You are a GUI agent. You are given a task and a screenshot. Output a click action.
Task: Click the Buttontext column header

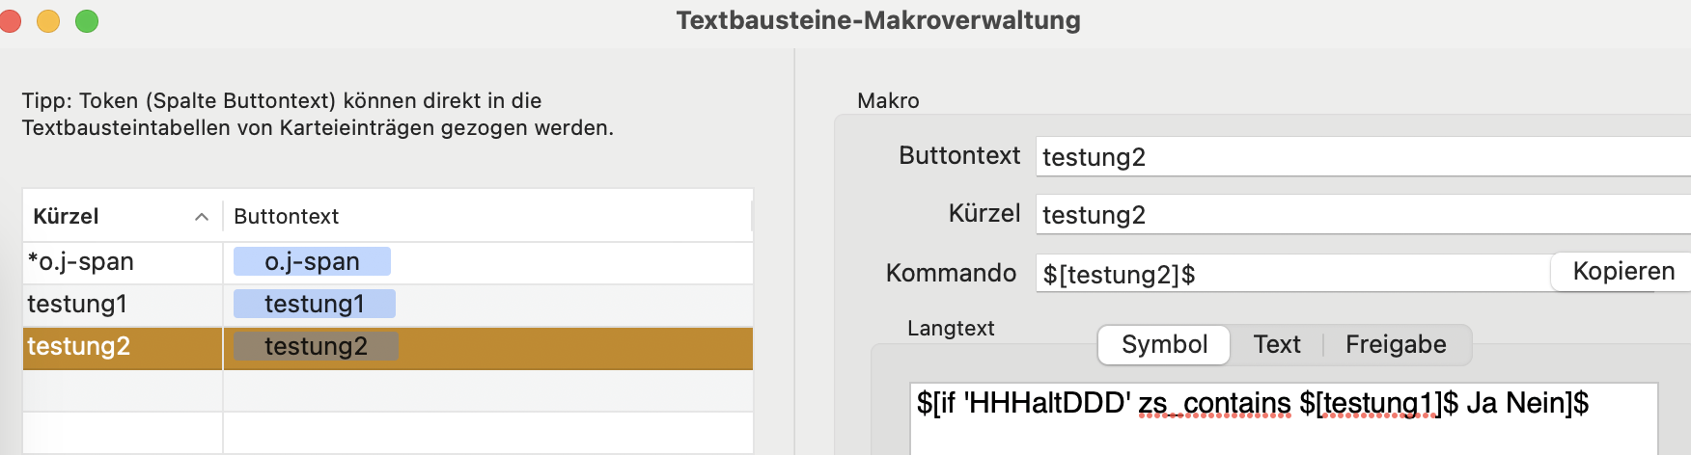[486, 217]
